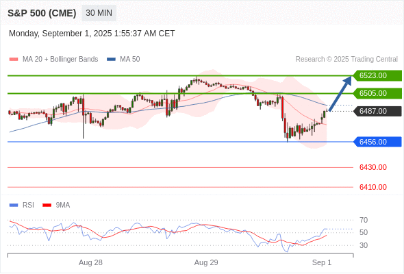Click the 6410.00 support level label

[373, 187]
